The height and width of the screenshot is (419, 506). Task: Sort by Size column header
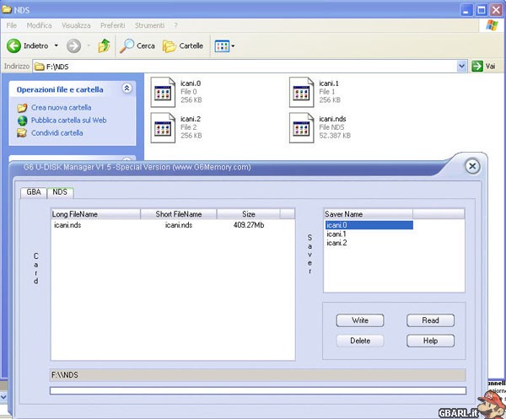(249, 214)
